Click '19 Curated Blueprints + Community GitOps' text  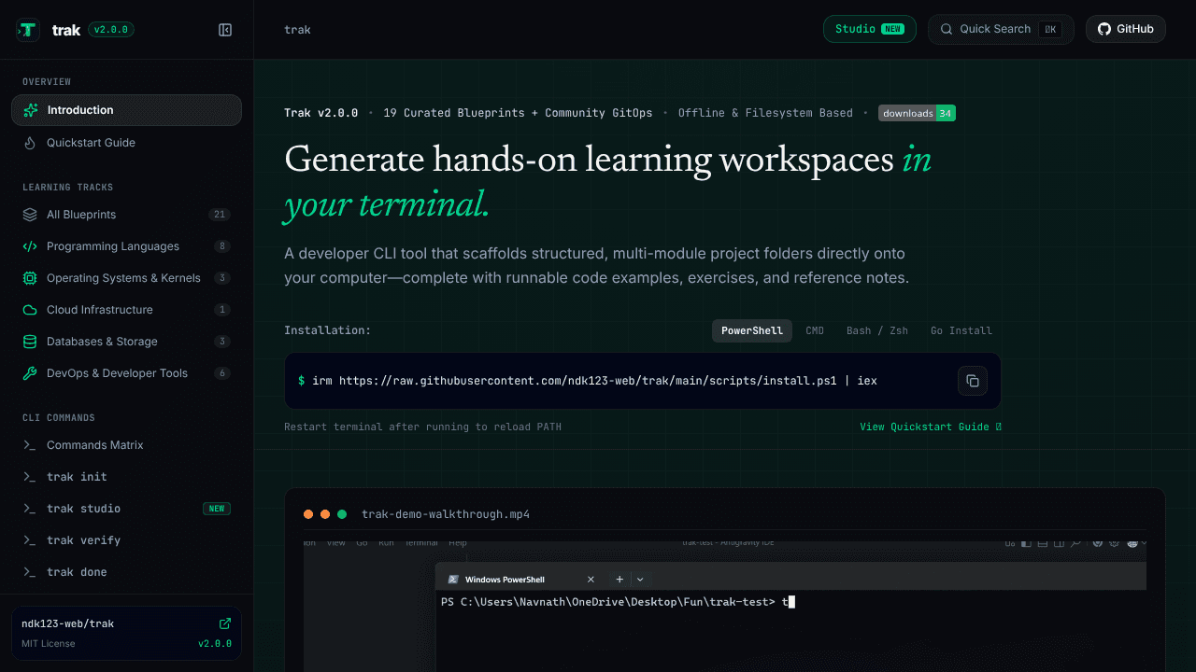(518, 113)
